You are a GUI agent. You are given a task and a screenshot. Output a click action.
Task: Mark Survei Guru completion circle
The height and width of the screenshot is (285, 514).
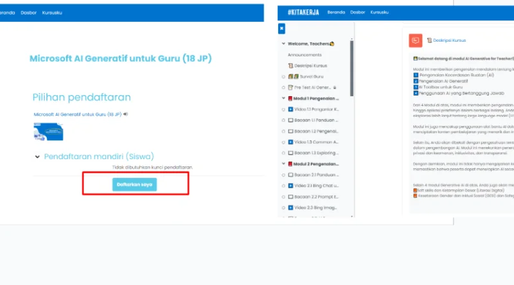point(283,76)
